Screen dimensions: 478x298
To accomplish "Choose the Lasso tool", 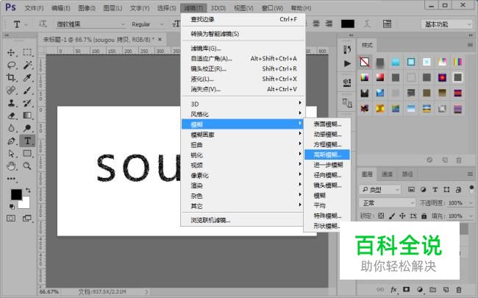I will (12, 65).
